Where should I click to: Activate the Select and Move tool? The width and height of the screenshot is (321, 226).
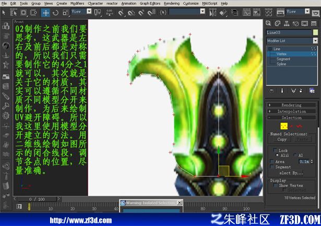45,13
